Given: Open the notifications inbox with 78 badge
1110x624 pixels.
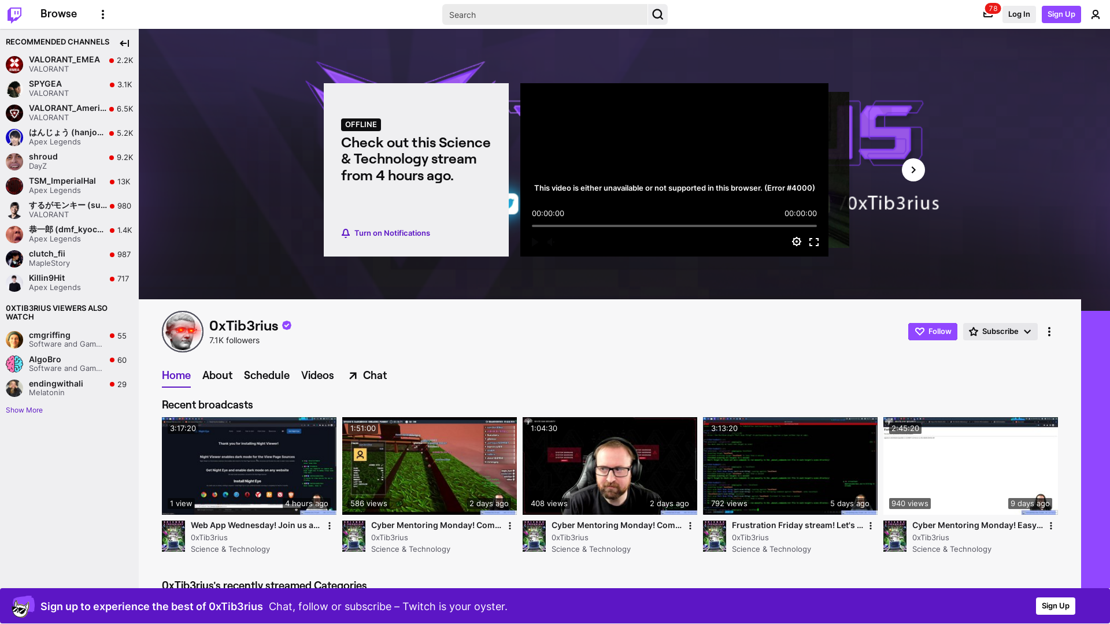Looking at the screenshot, I should [x=988, y=14].
